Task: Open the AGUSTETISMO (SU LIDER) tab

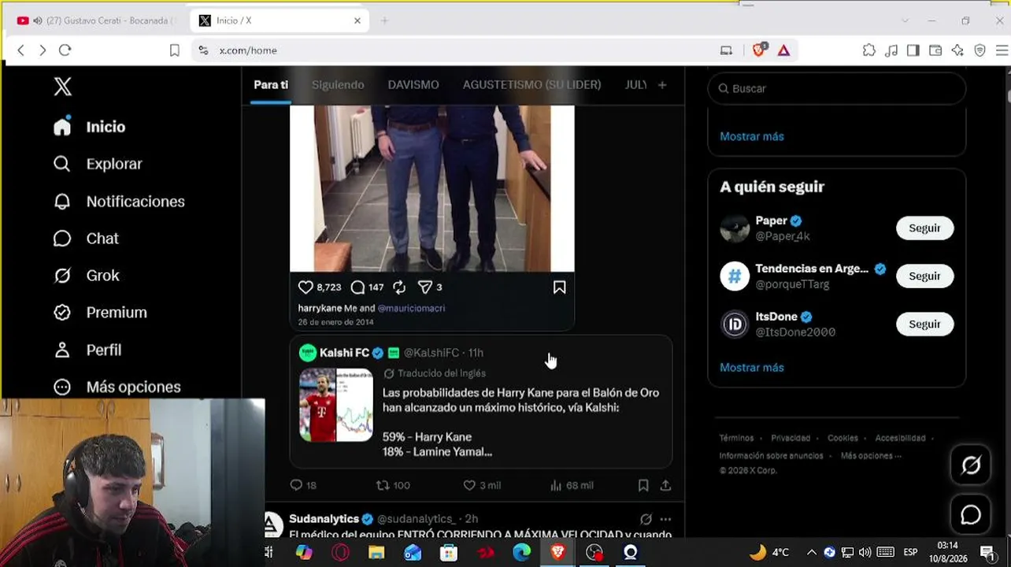Action: point(531,85)
